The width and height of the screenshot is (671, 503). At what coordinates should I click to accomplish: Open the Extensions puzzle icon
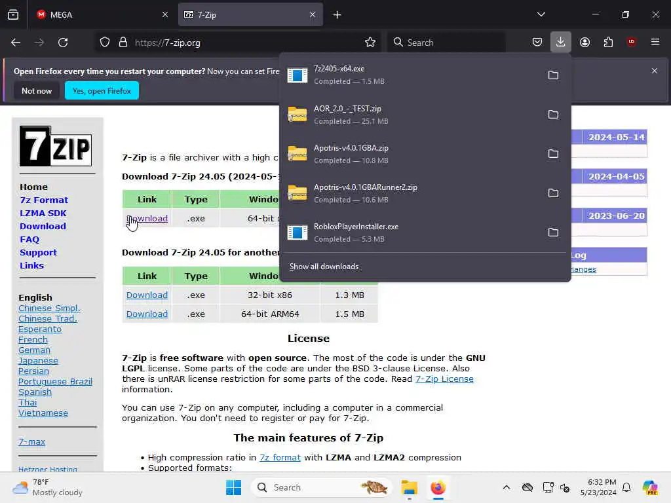[608, 43]
